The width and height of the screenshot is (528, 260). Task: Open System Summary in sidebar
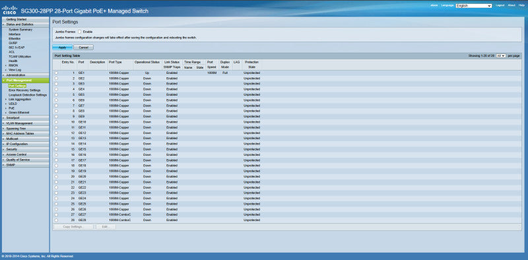point(20,30)
